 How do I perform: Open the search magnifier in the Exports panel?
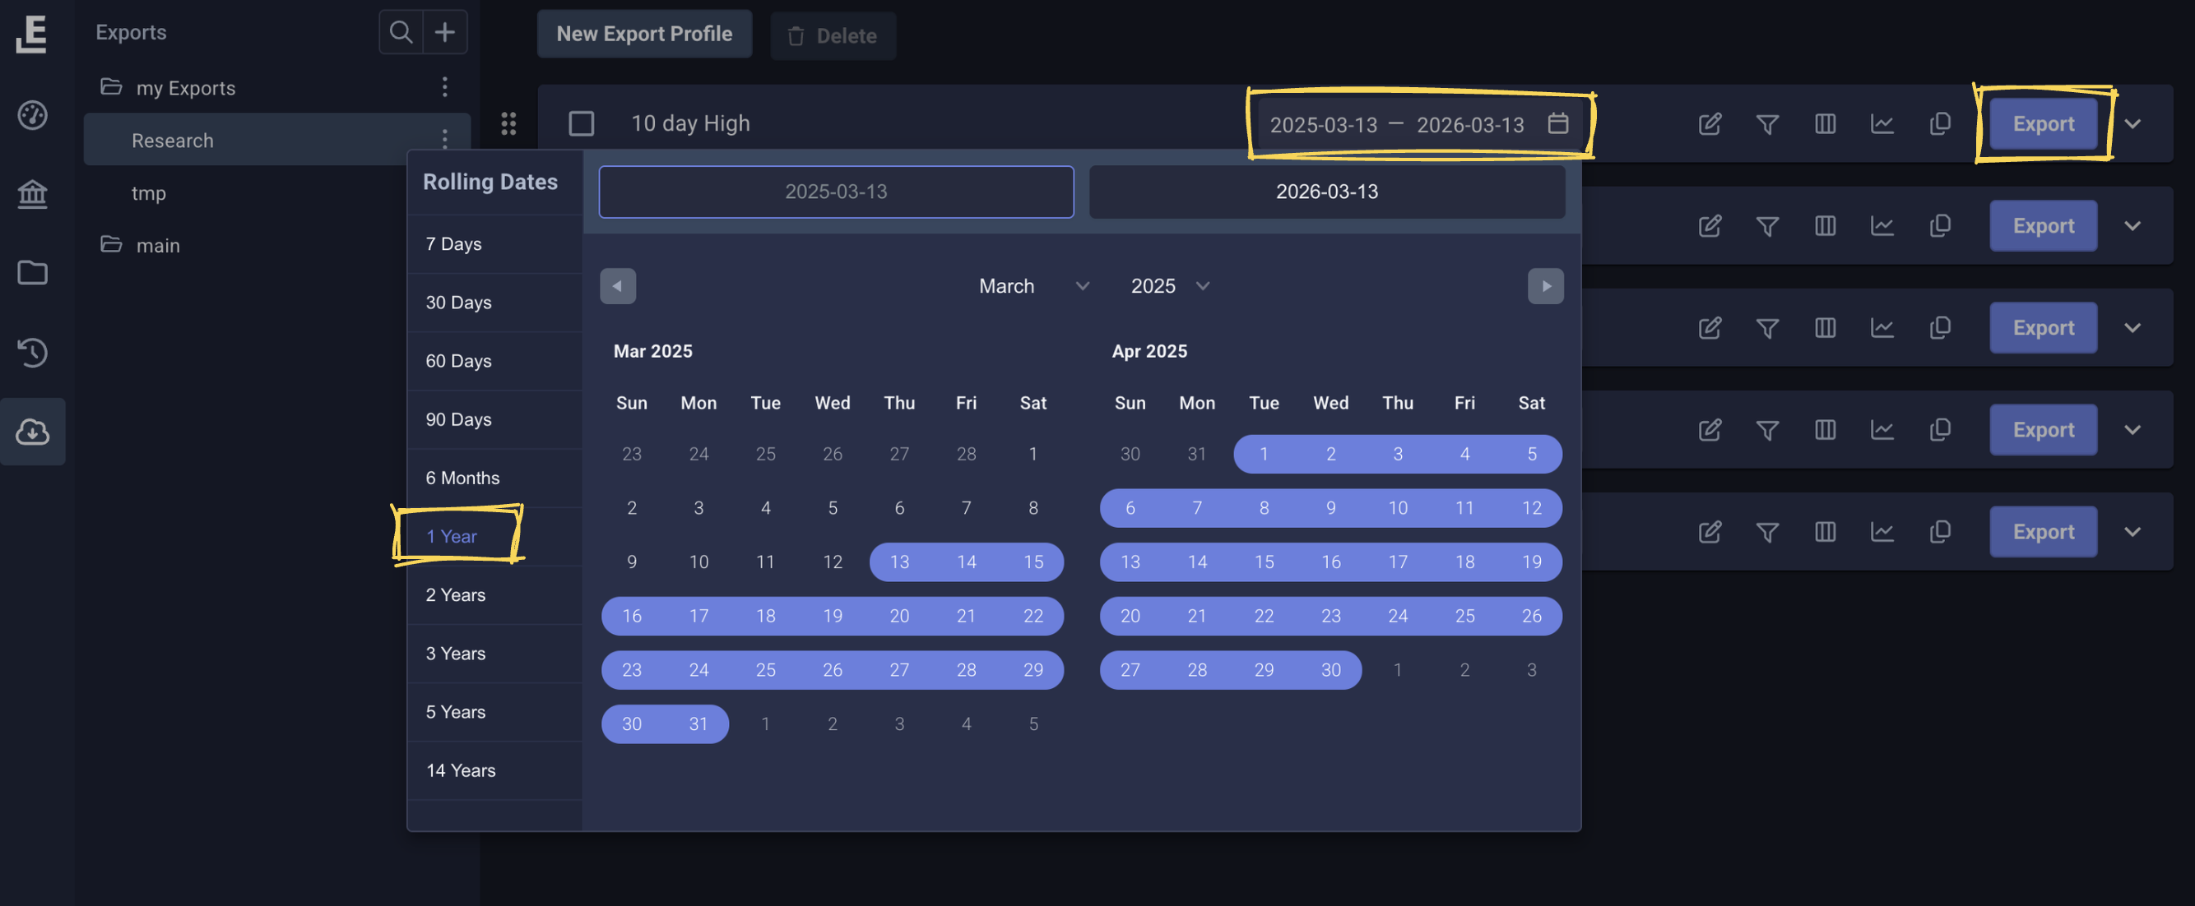(401, 31)
